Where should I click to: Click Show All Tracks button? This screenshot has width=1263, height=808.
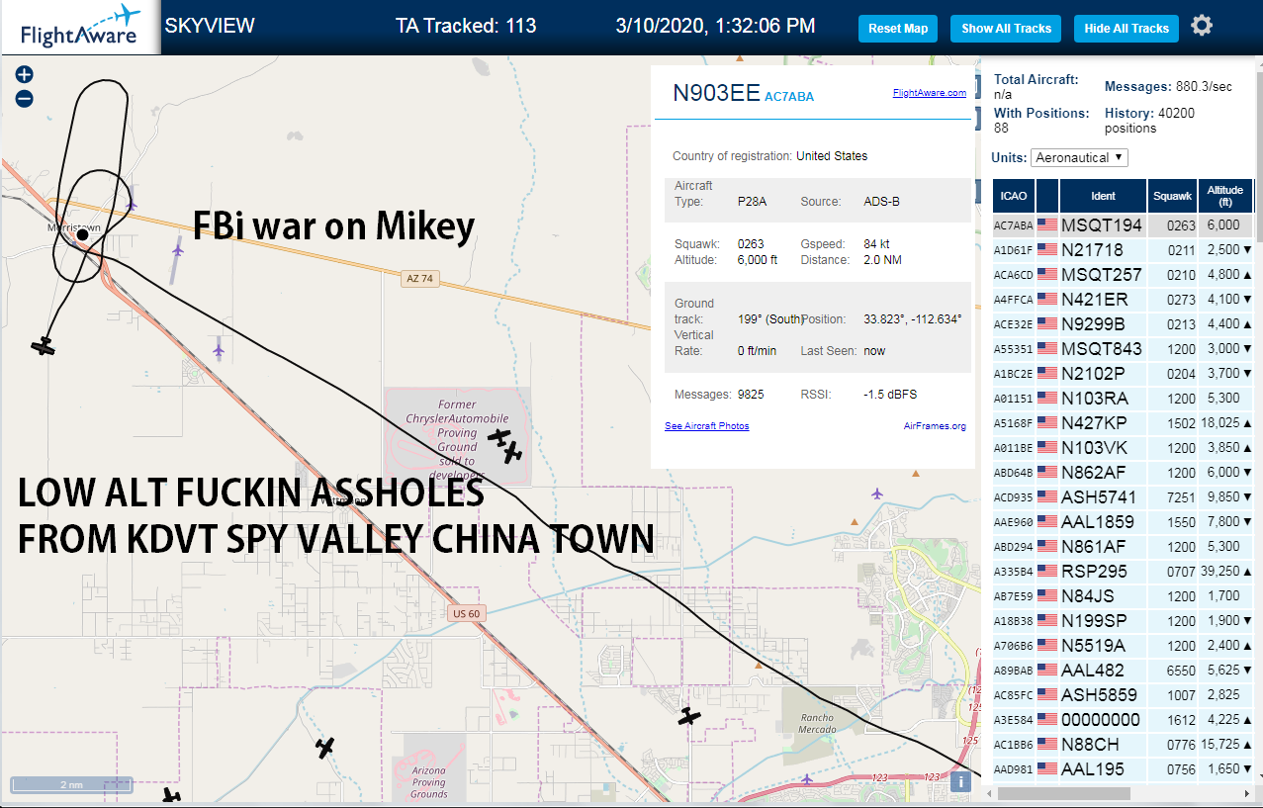pos(1006,29)
